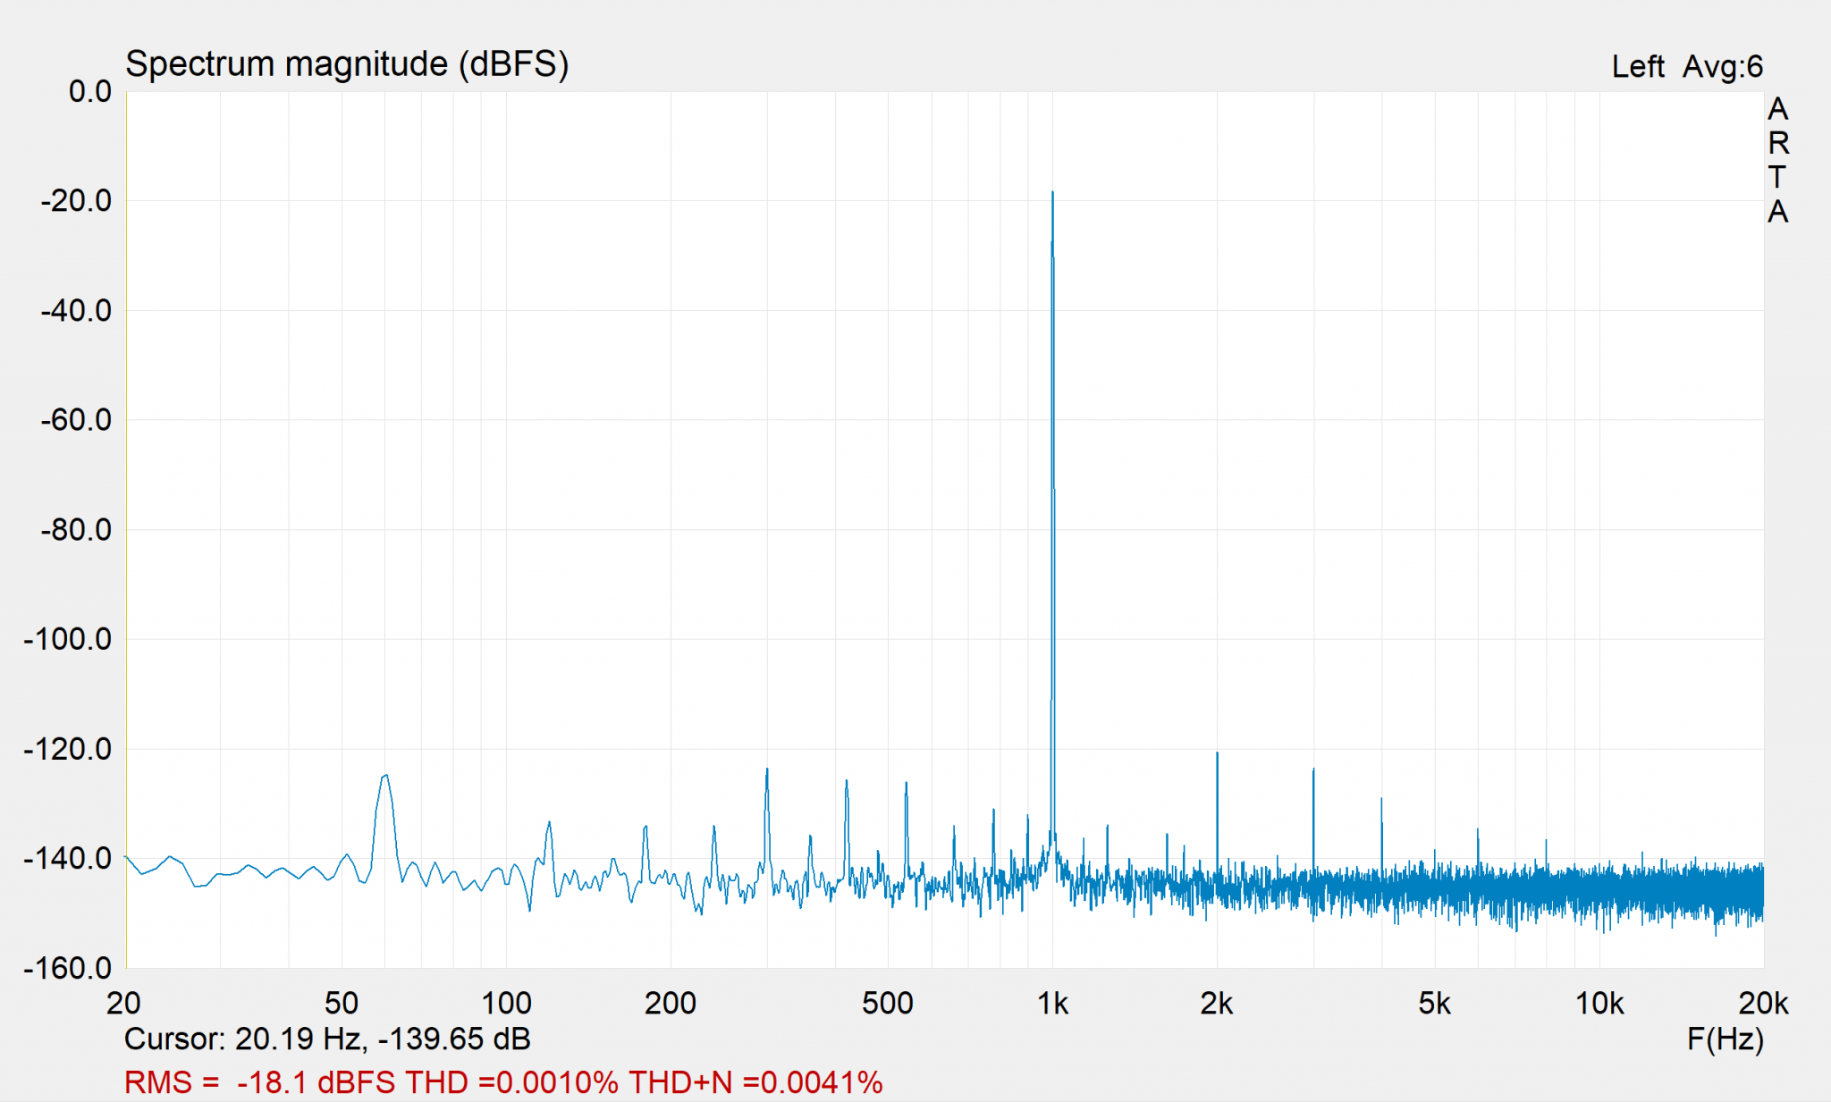Click the 'Spectrum magnitude (dBFS)' title
The height and width of the screenshot is (1102, 1831).
[x=347, y=64]
